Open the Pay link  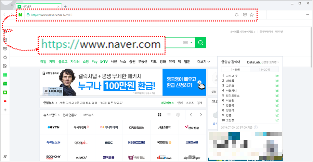tap(94, 62)
